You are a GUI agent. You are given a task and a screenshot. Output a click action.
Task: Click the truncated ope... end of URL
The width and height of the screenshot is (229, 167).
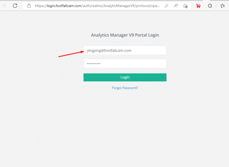coord(155,6)
